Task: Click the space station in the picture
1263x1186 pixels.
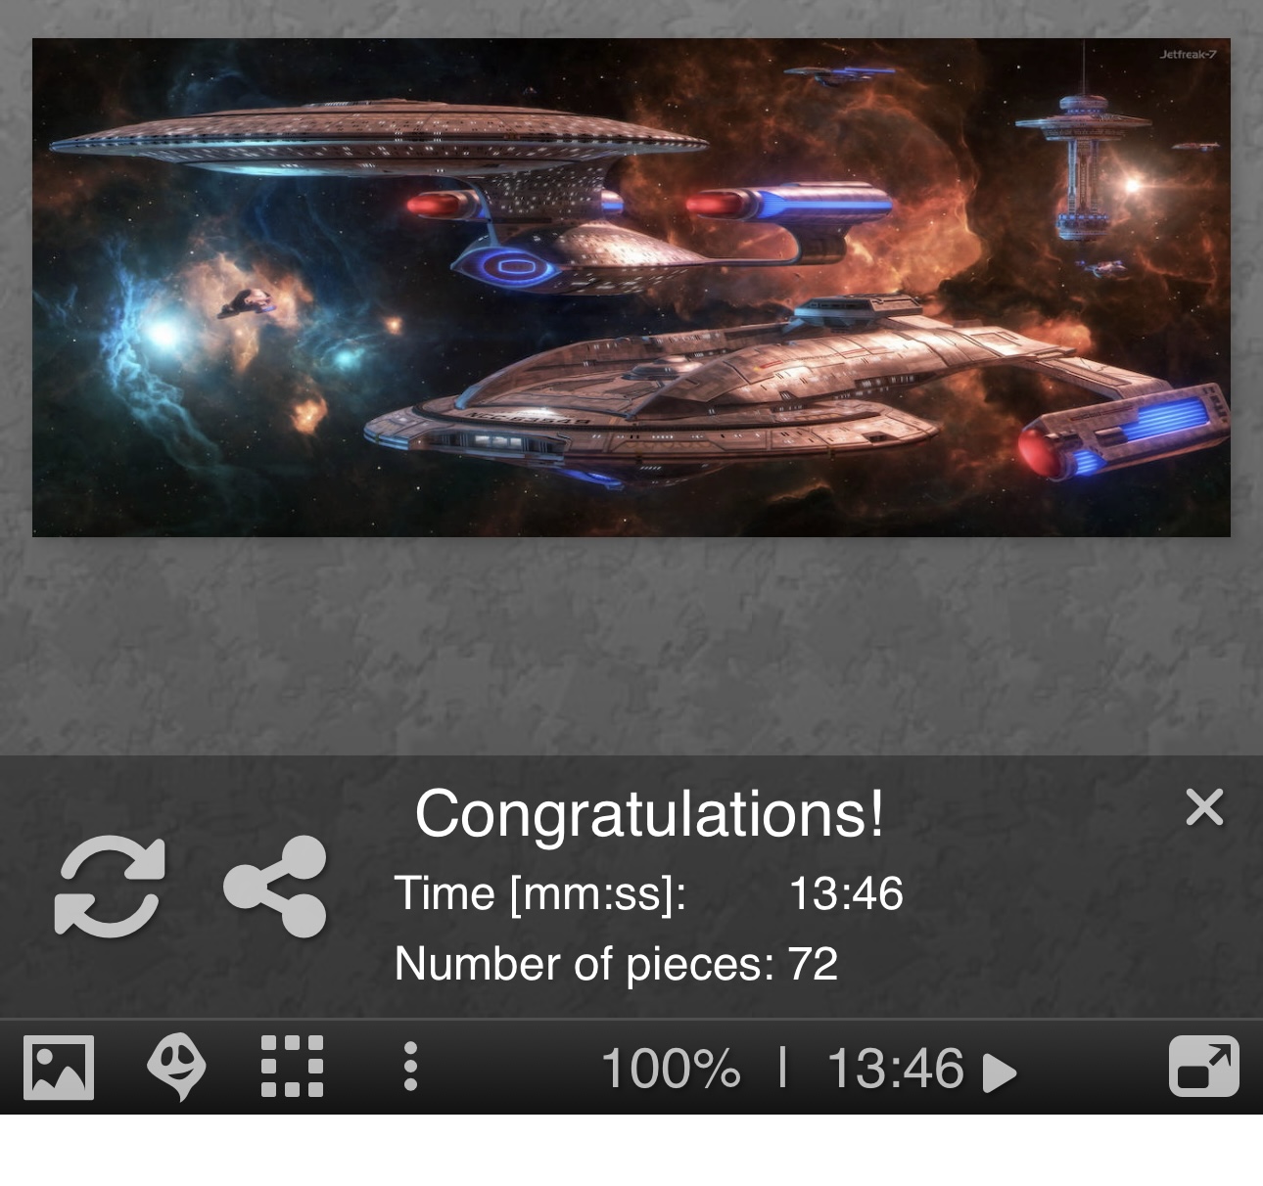Action: point(1083,157)
